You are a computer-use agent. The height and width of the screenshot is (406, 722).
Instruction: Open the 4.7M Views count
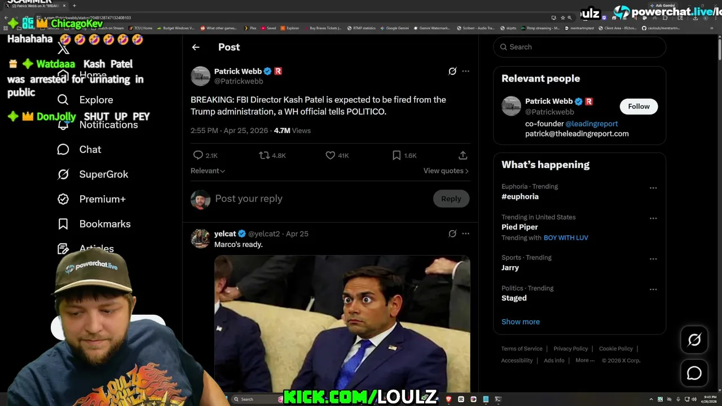pyautogui.click(x=292, y=130)
